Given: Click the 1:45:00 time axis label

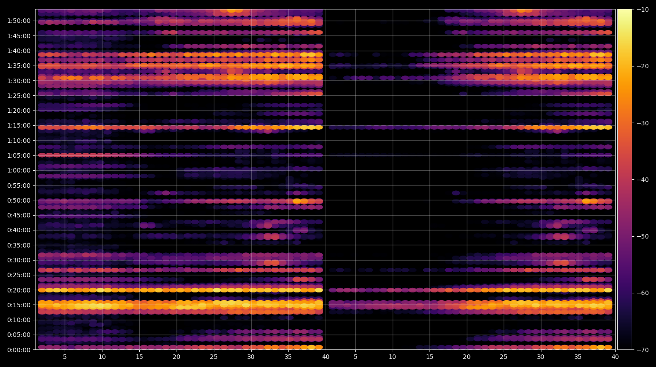Looking at the screenshot, I should pos(19,36).
